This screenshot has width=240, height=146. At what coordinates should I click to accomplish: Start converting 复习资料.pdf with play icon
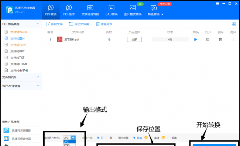tap(195, 39)
